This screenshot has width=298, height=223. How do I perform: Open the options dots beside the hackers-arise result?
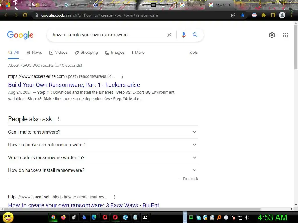click(x=122, y=76)
